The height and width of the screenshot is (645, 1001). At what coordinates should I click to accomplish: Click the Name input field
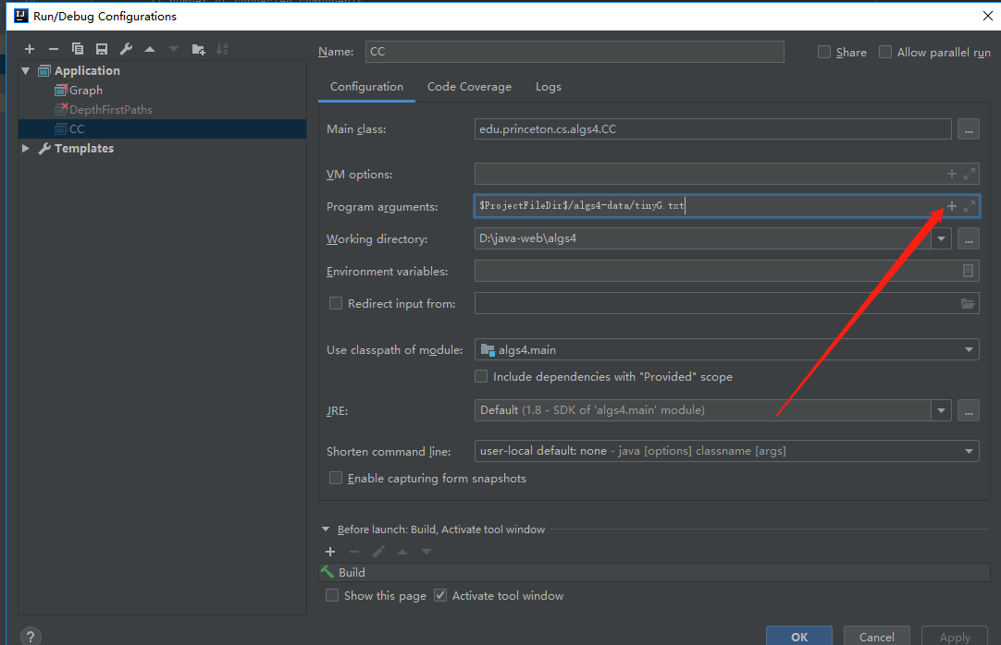coord(575,52)
